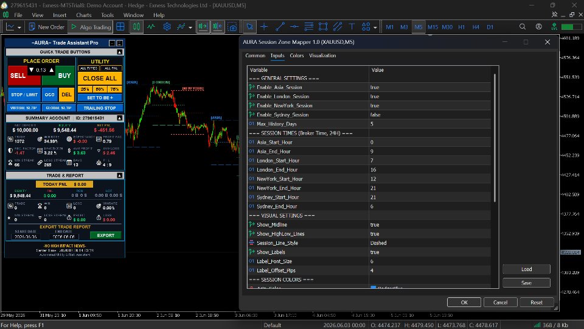Select the cursor pointer tool
Viewport: 584px width, 329px height.
[x=249, y=27]
